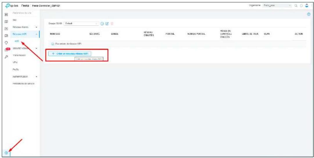
Task: Open the Profils menu item
Action: point(16,69)
